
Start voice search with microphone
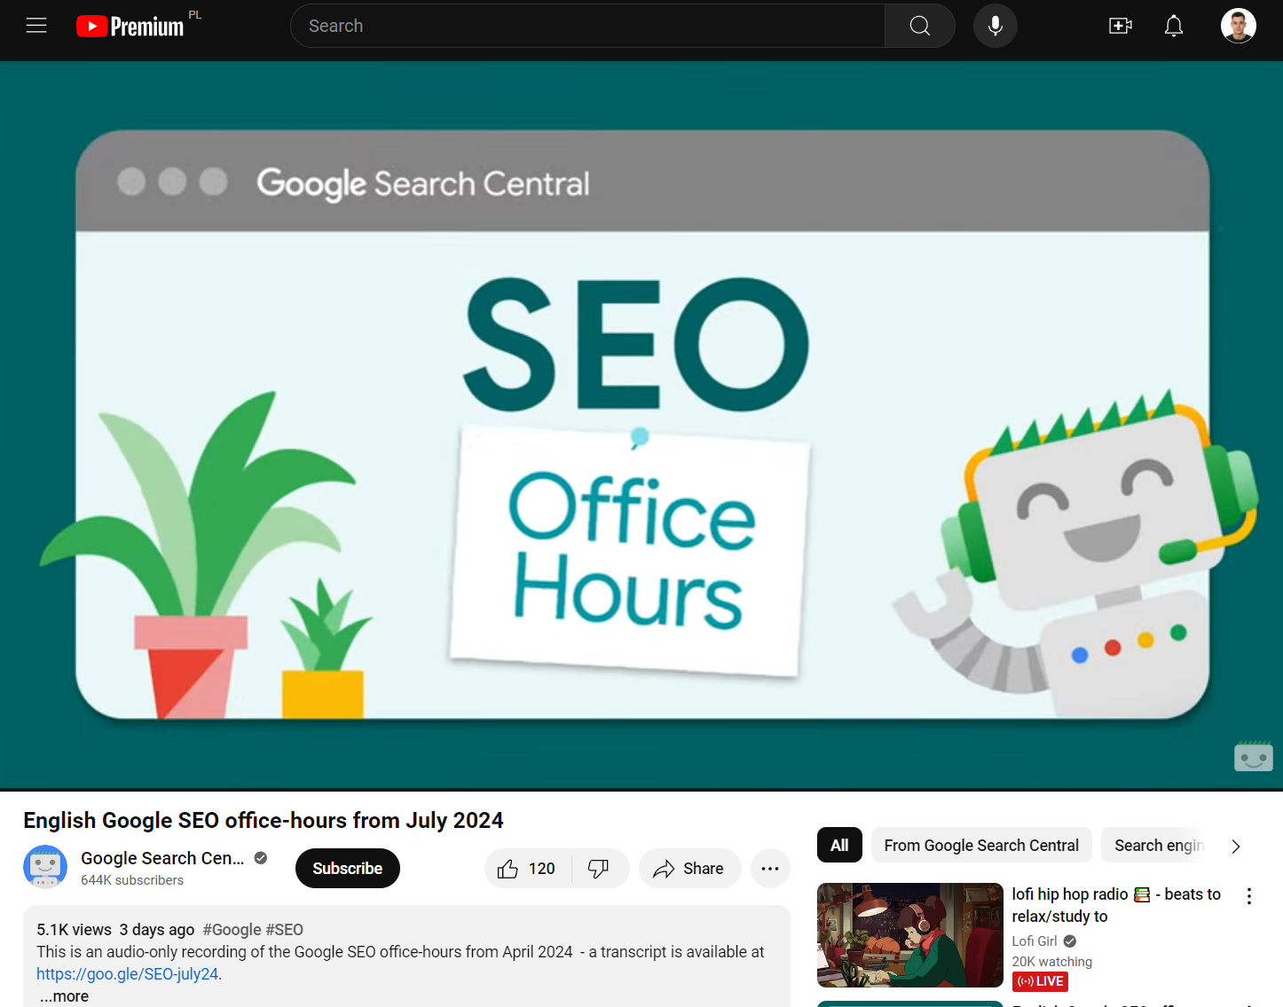[x=996, y=26]
